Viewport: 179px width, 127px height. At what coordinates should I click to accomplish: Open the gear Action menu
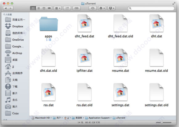coord(102,8)
